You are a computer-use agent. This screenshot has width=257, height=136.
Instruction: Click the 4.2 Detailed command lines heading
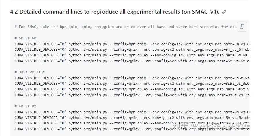(115, 12)
